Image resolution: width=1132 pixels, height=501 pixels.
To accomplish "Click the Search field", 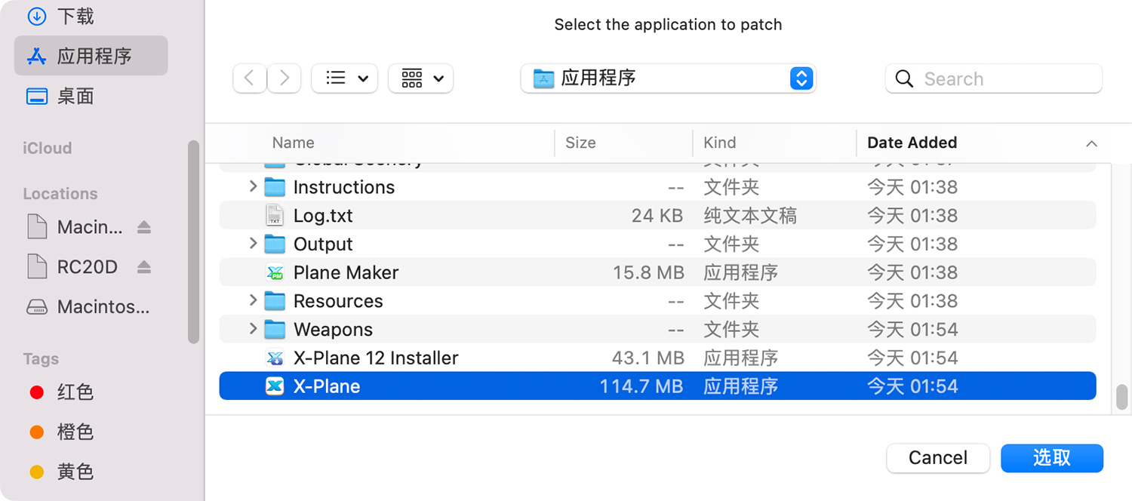I will pyautogui.click(x=994, y=78).
